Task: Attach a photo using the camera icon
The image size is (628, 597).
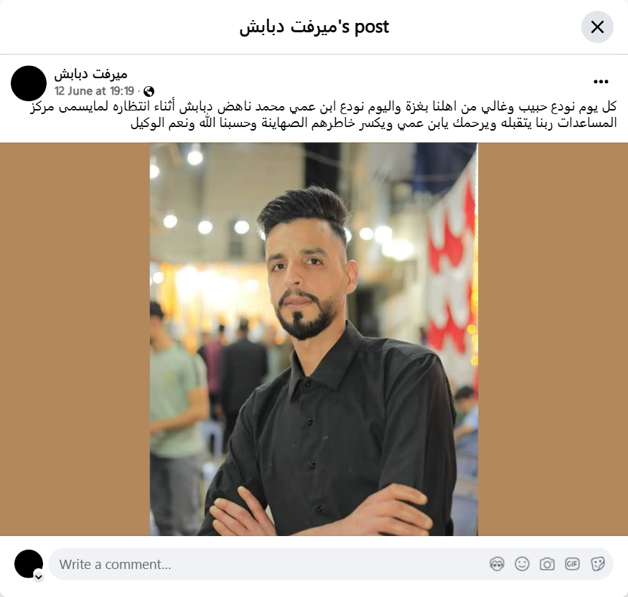Action: pyautogui.click(x=547, y=564)
